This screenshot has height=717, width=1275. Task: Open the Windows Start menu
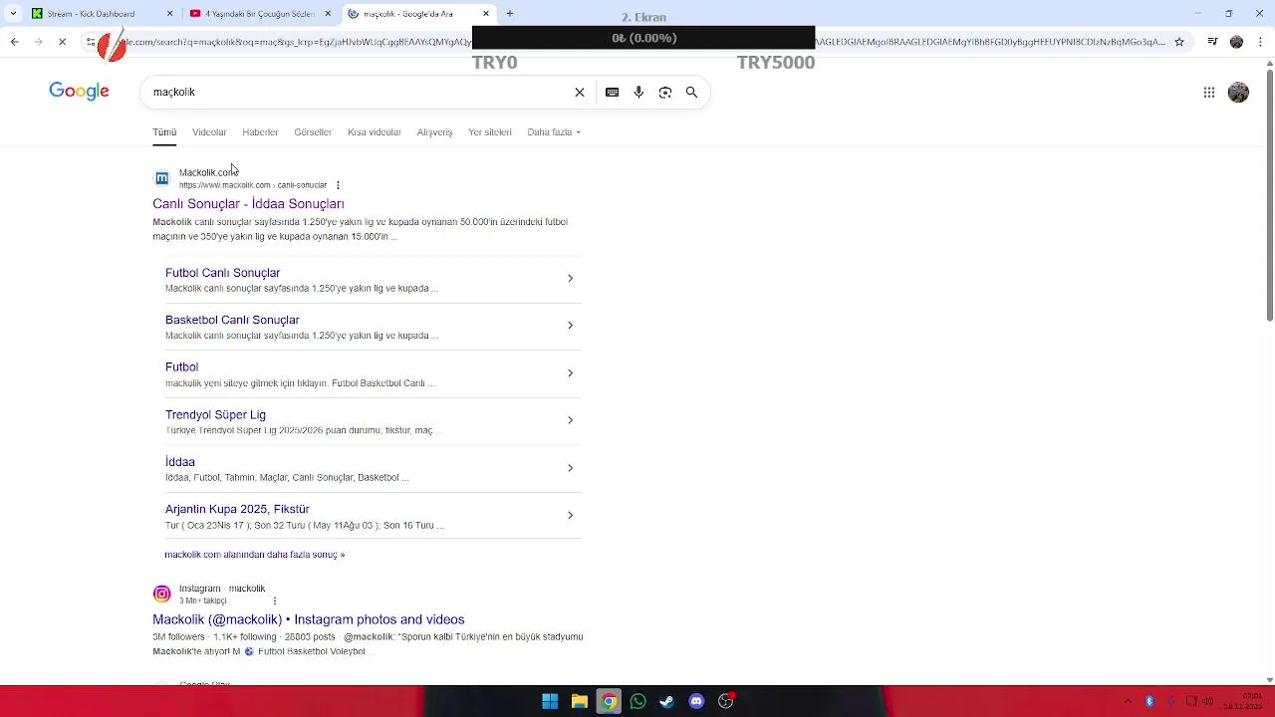(x=550, y=701)
